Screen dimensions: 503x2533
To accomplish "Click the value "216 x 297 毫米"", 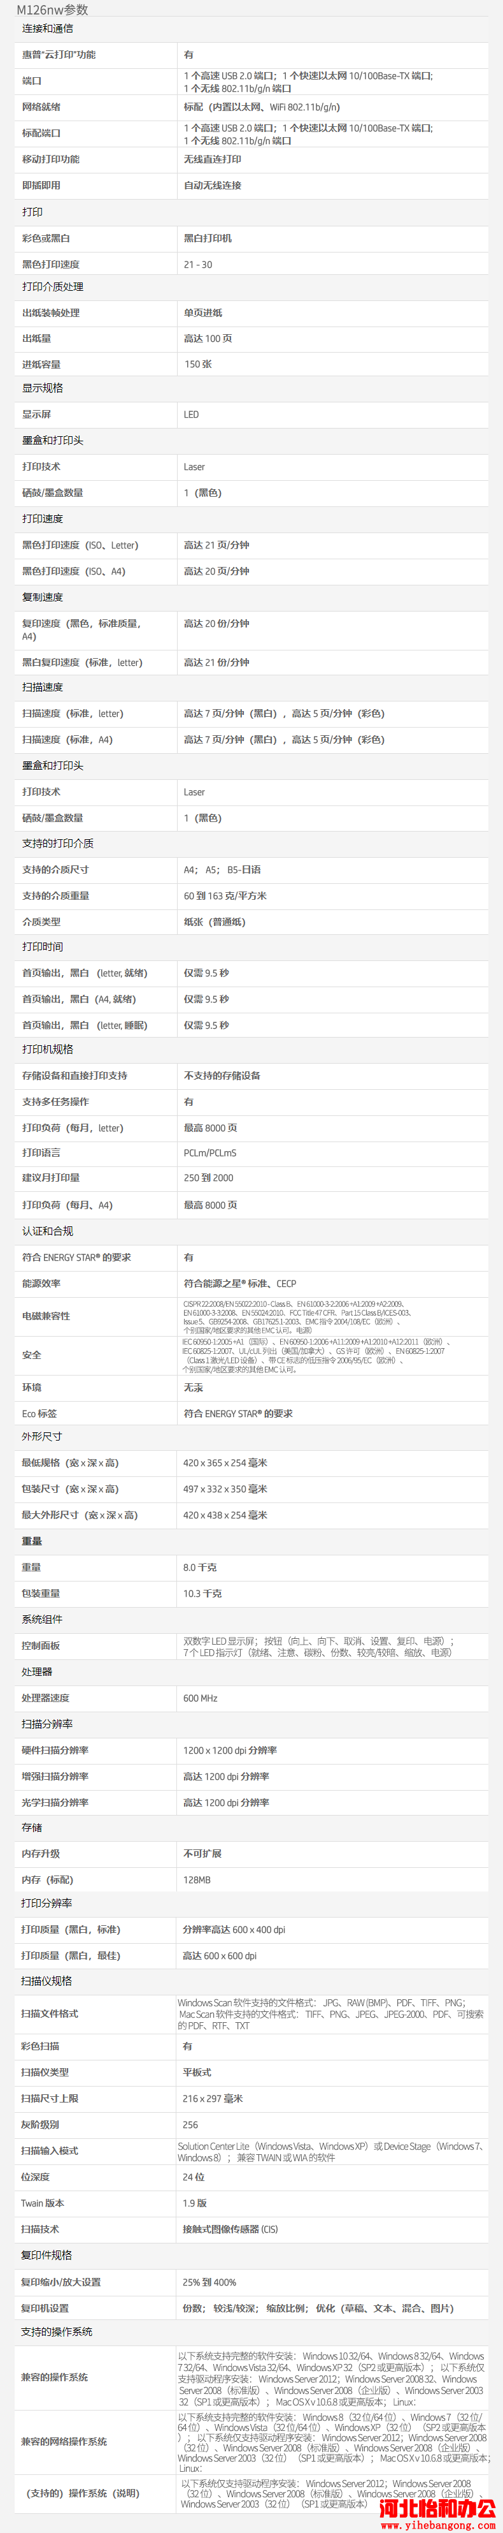I will 212,2098.
